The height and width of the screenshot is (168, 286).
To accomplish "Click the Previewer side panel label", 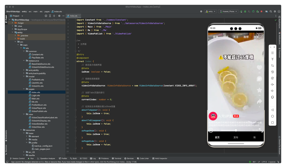I will click(x=279, y=53).
